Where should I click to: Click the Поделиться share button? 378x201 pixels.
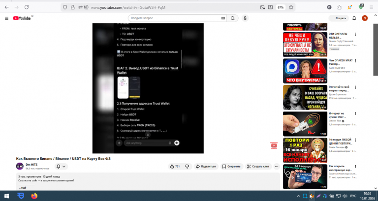[206, 166]
